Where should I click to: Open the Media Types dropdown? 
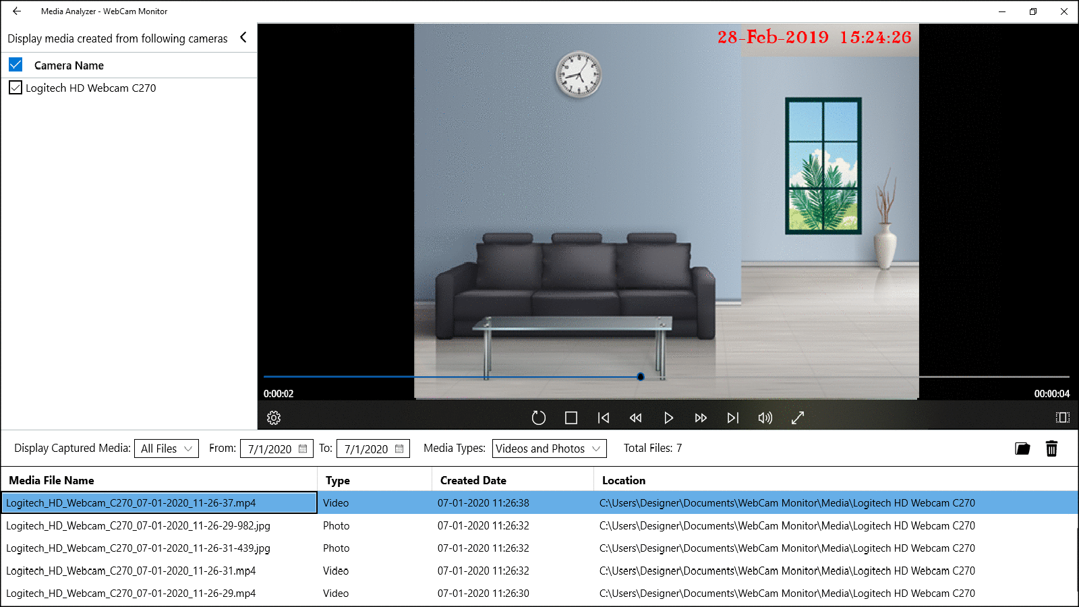pos(548,448)
